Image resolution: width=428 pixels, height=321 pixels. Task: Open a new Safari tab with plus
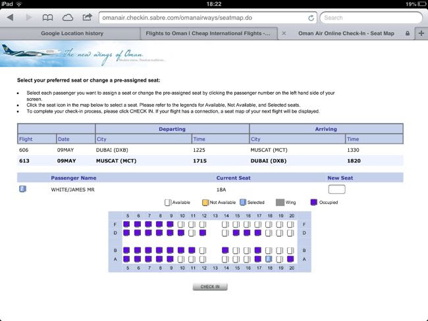(421, 33)
